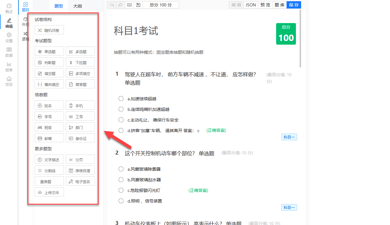Go to the 项目 project sidebar item
Viewport: 390px width, 225px height.
(x=9, y=81)
